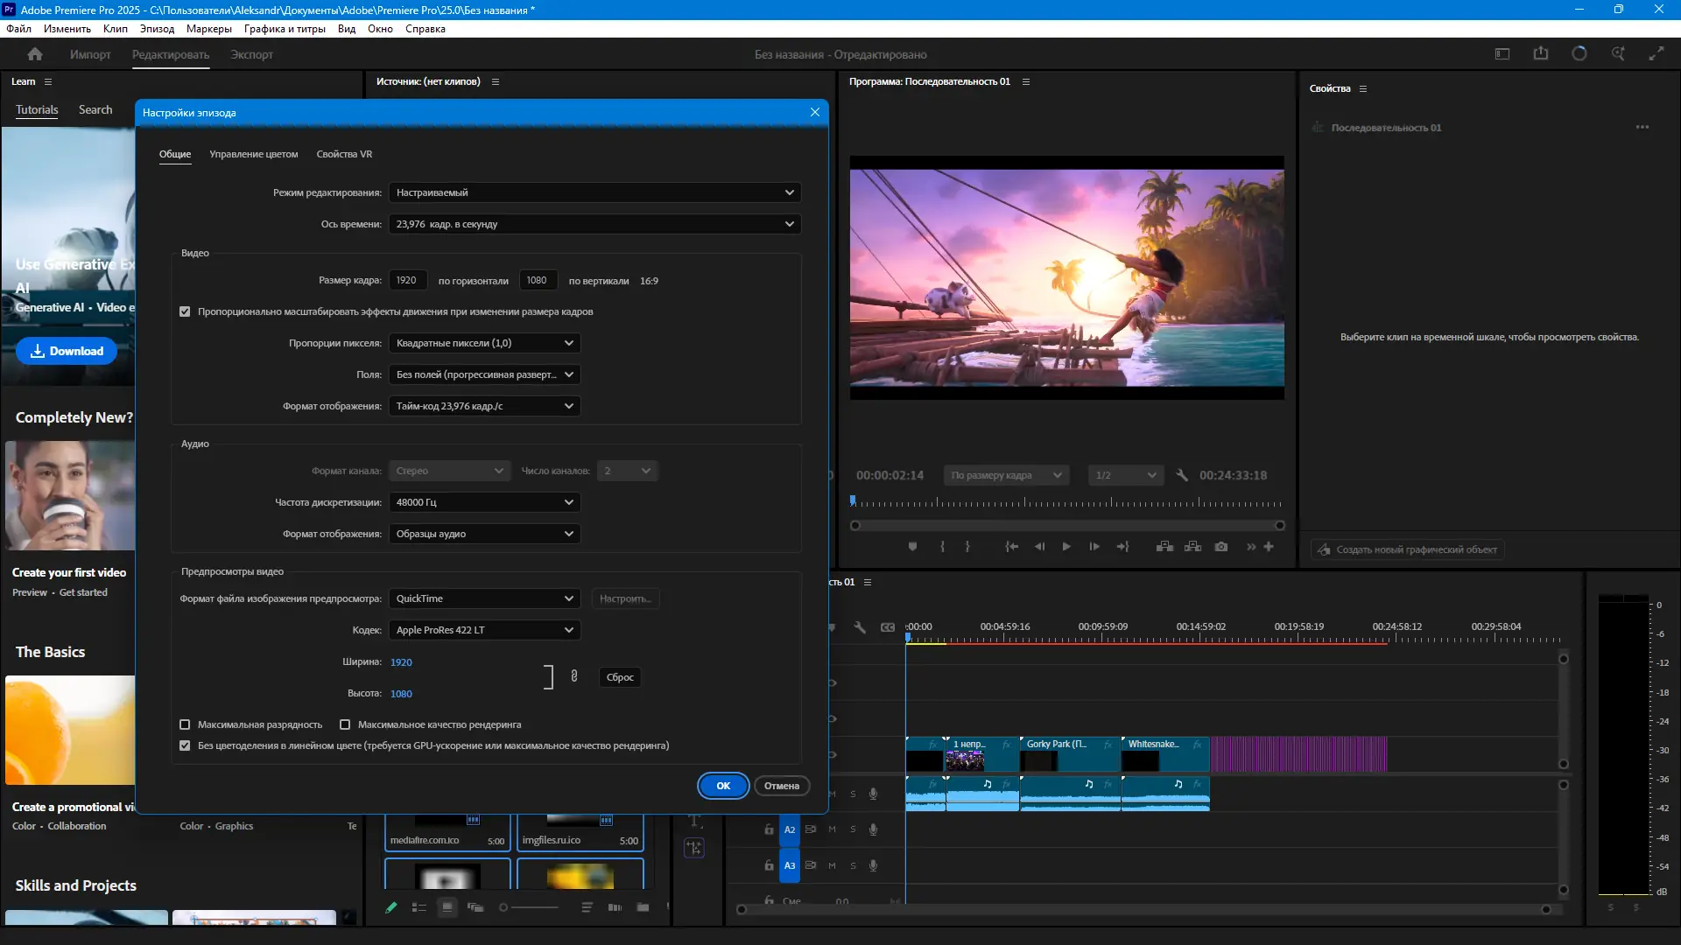Toggle lock on the A2 audio track
The image size is (1681, 945).
769,829
